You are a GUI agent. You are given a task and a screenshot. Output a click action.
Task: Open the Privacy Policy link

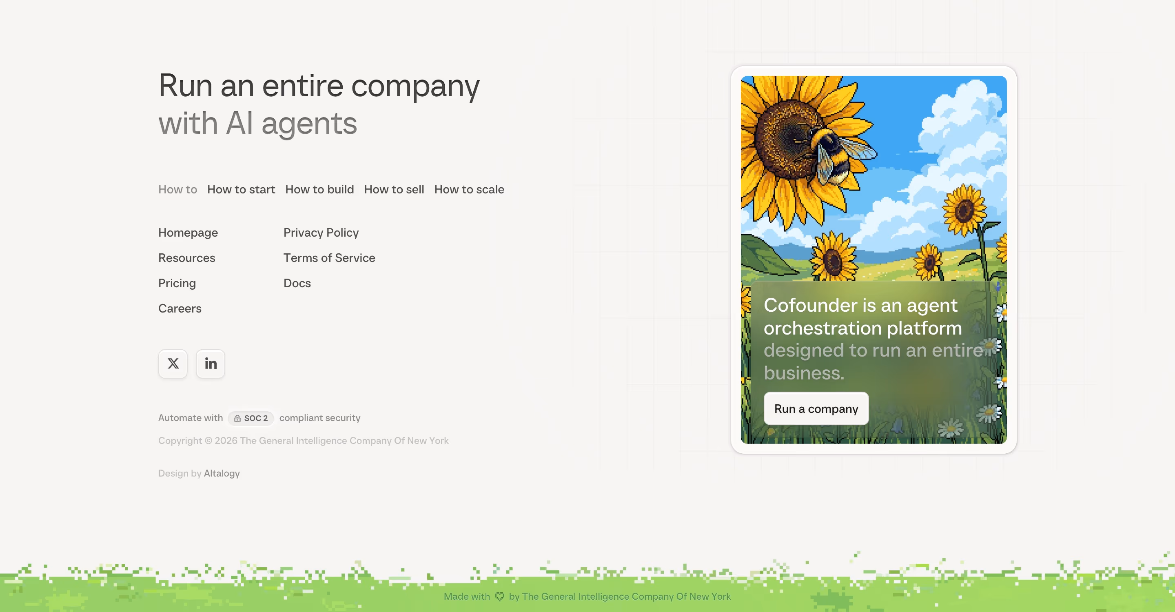tap(321, 233)
